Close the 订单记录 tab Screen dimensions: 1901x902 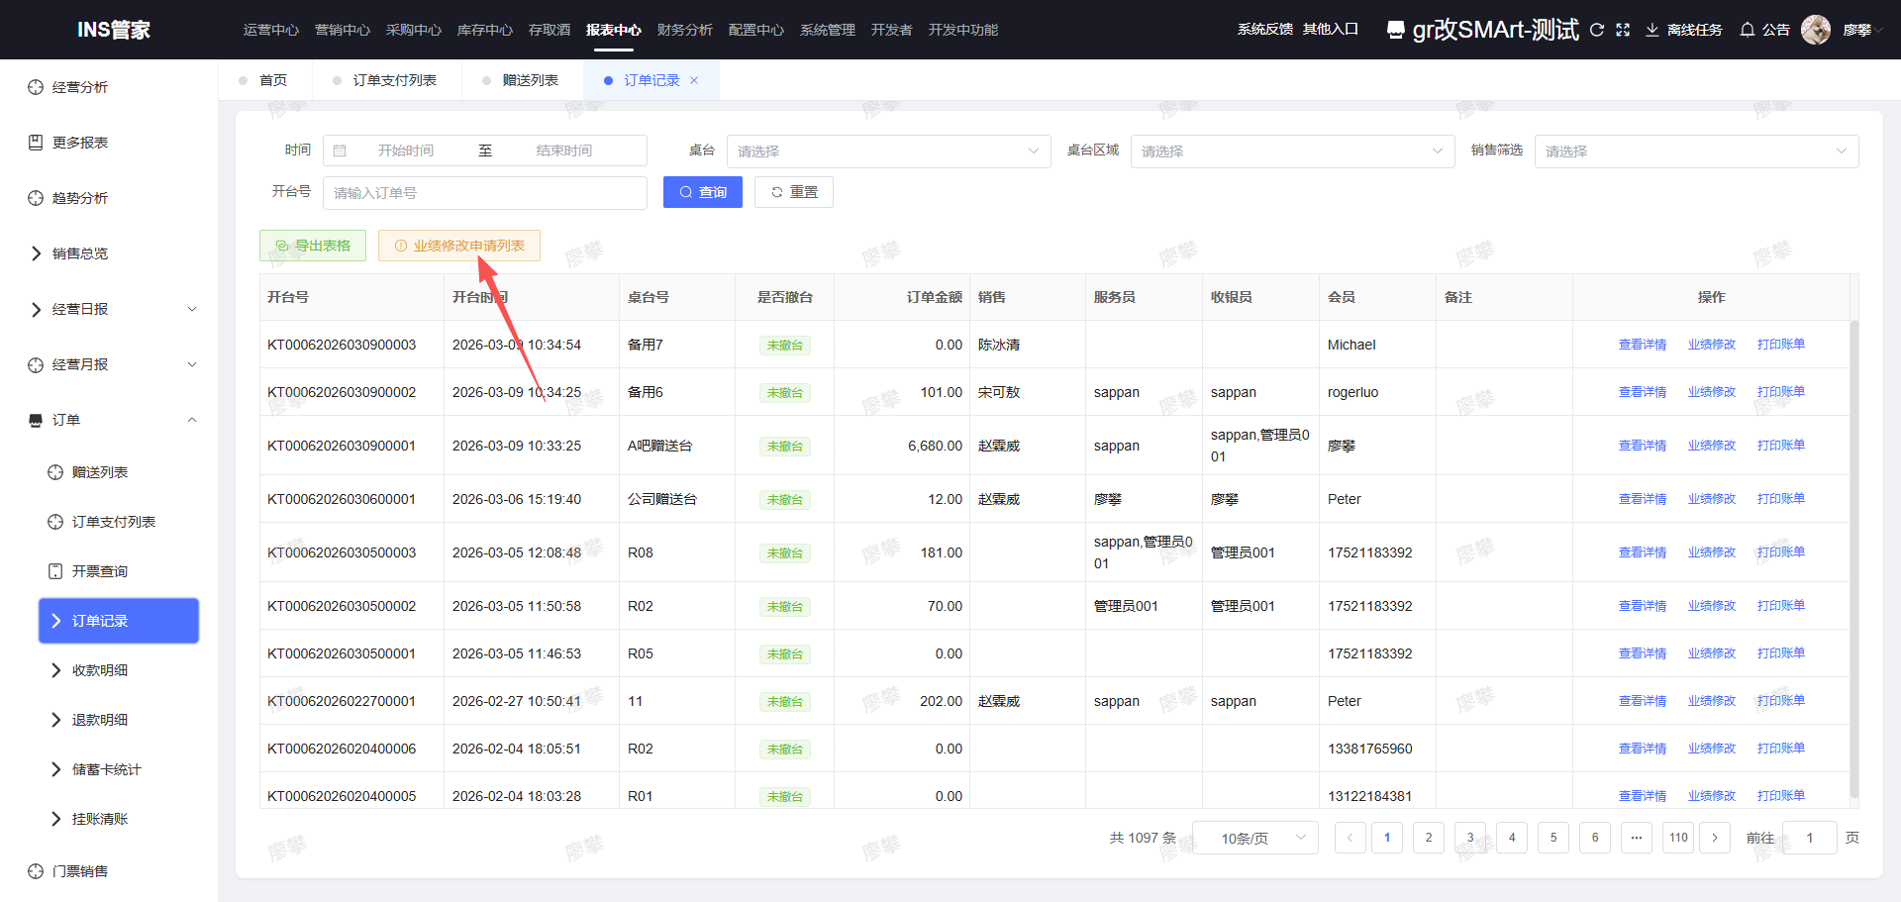pos(694,80)
